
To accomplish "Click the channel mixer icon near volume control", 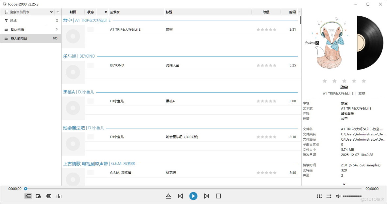I will pos(319,196).
